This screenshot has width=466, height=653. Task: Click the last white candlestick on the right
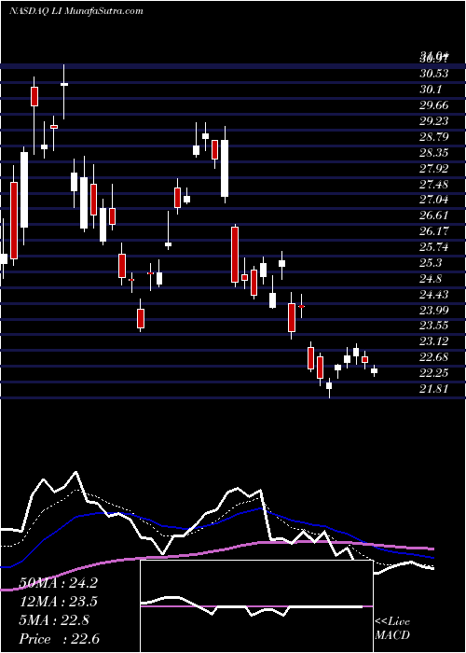374,370
